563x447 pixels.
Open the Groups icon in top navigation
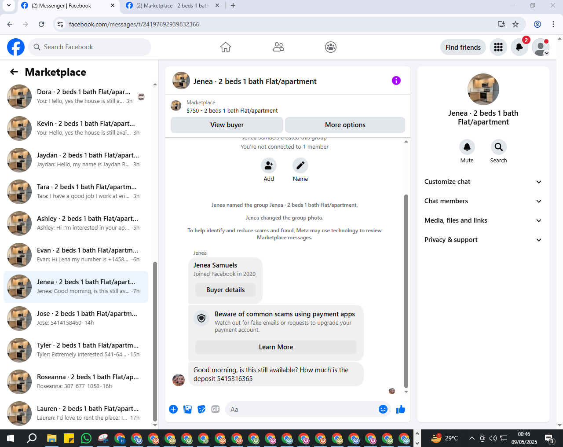pos(331,47)
